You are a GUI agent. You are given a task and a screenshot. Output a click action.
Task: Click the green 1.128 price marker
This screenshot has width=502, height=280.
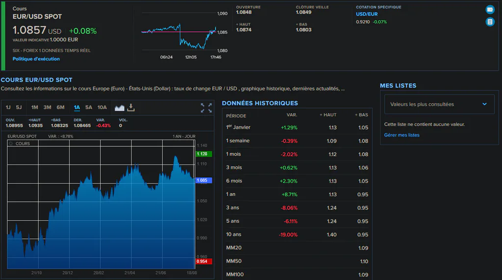click(x=203, y=154)
